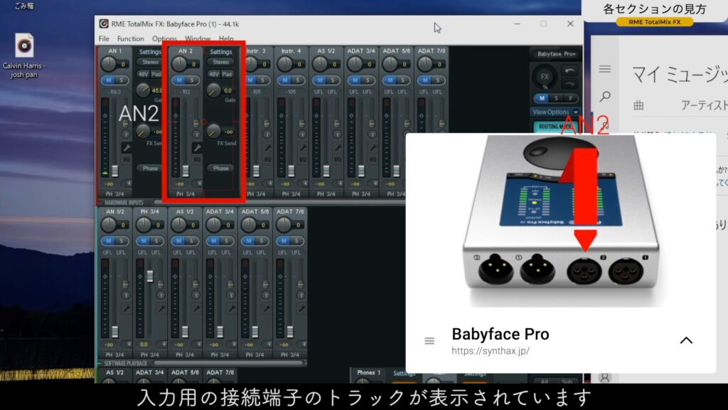The image size is (728, 410).
Task: Open the Function menu
Action: (x=131, y=38)
